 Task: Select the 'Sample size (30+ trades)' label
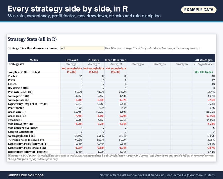(x=24, y=72)
